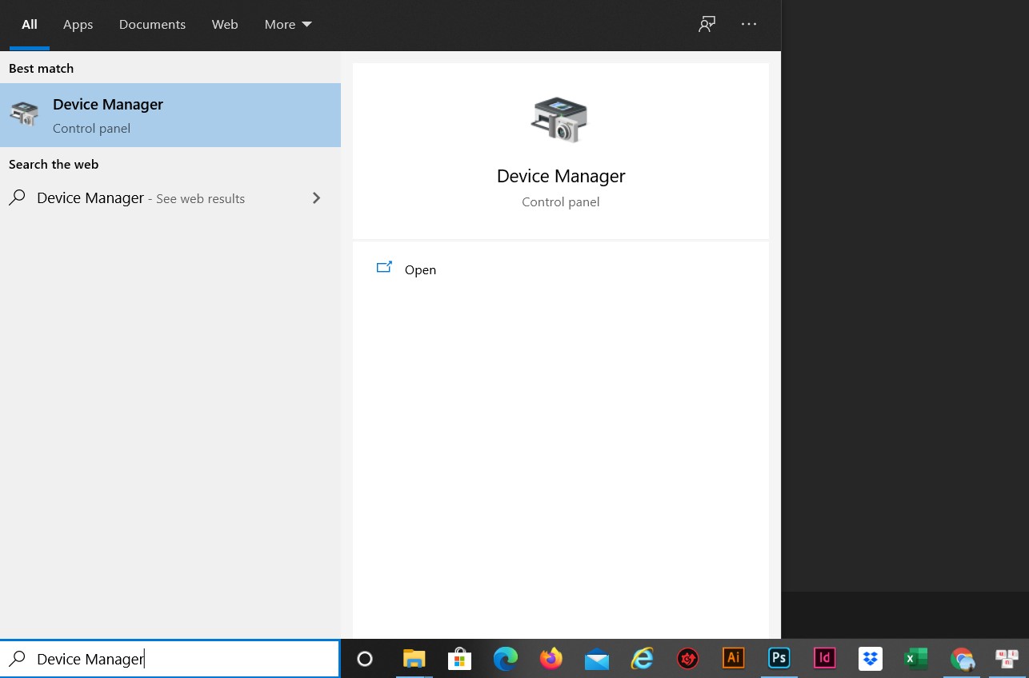Viewport: 1029px width, 678px height.
Task: Switch to the Documents search tab
Action: [x=152, y=25]
